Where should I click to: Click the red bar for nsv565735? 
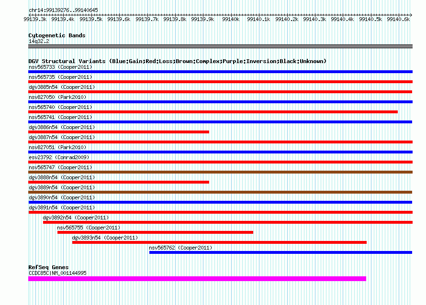tap(220, 82)
